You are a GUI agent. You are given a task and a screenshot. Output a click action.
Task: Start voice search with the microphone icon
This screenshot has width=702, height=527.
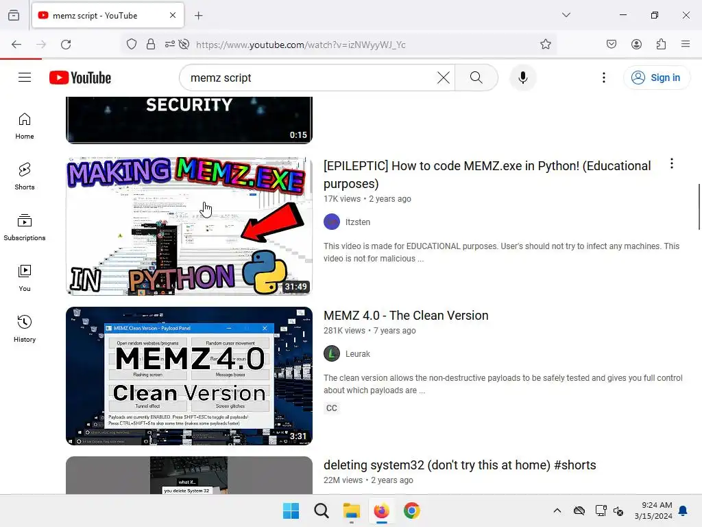point(522,78)
